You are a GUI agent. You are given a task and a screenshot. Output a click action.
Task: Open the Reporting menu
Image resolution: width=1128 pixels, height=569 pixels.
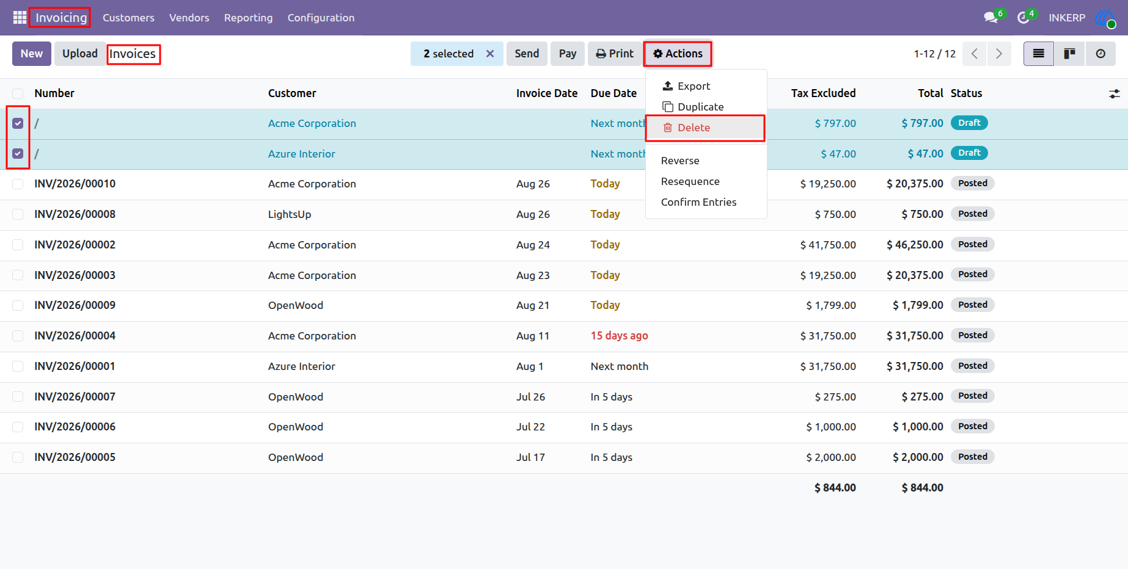[x=248, y=18]
